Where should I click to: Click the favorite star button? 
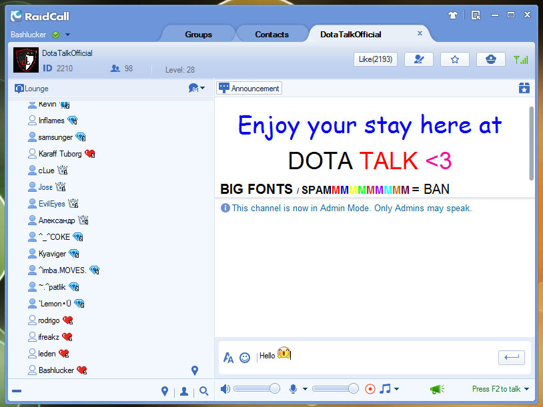[455, 59]
